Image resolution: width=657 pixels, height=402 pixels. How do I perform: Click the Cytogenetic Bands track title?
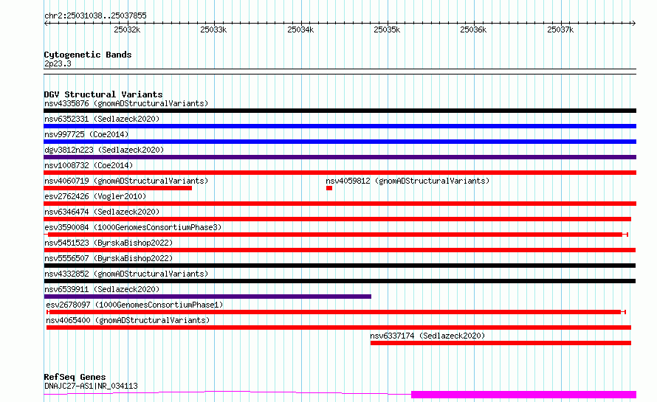88,55
